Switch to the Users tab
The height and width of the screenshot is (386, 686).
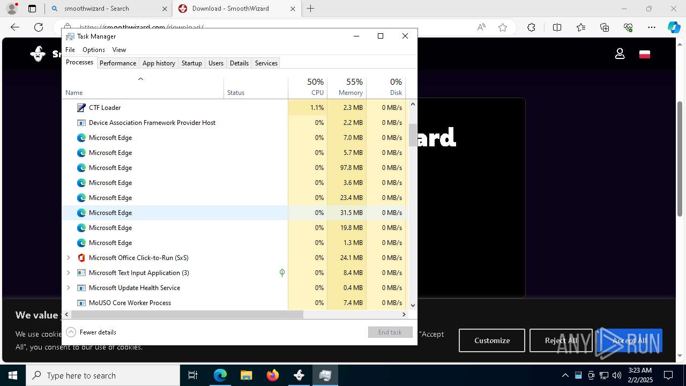pos(216,63)
